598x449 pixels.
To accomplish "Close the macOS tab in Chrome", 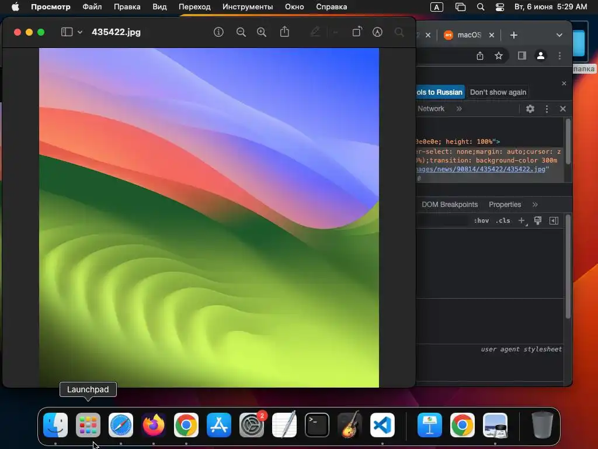I will tap(492, 35).
